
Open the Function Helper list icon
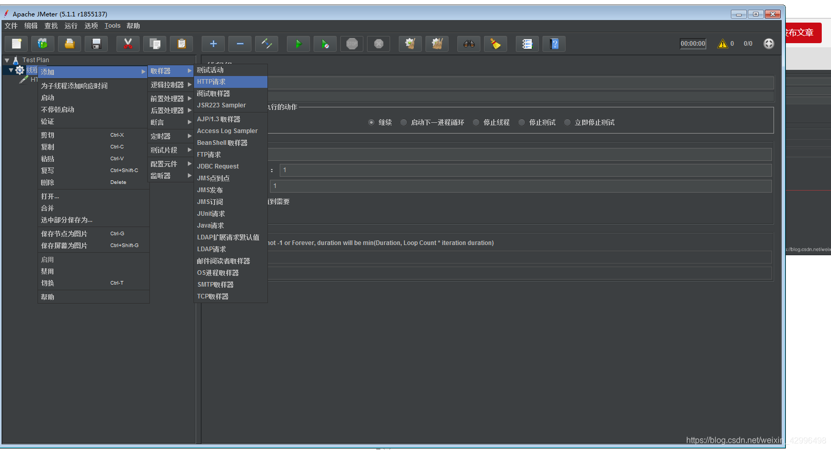coord(528,44)
